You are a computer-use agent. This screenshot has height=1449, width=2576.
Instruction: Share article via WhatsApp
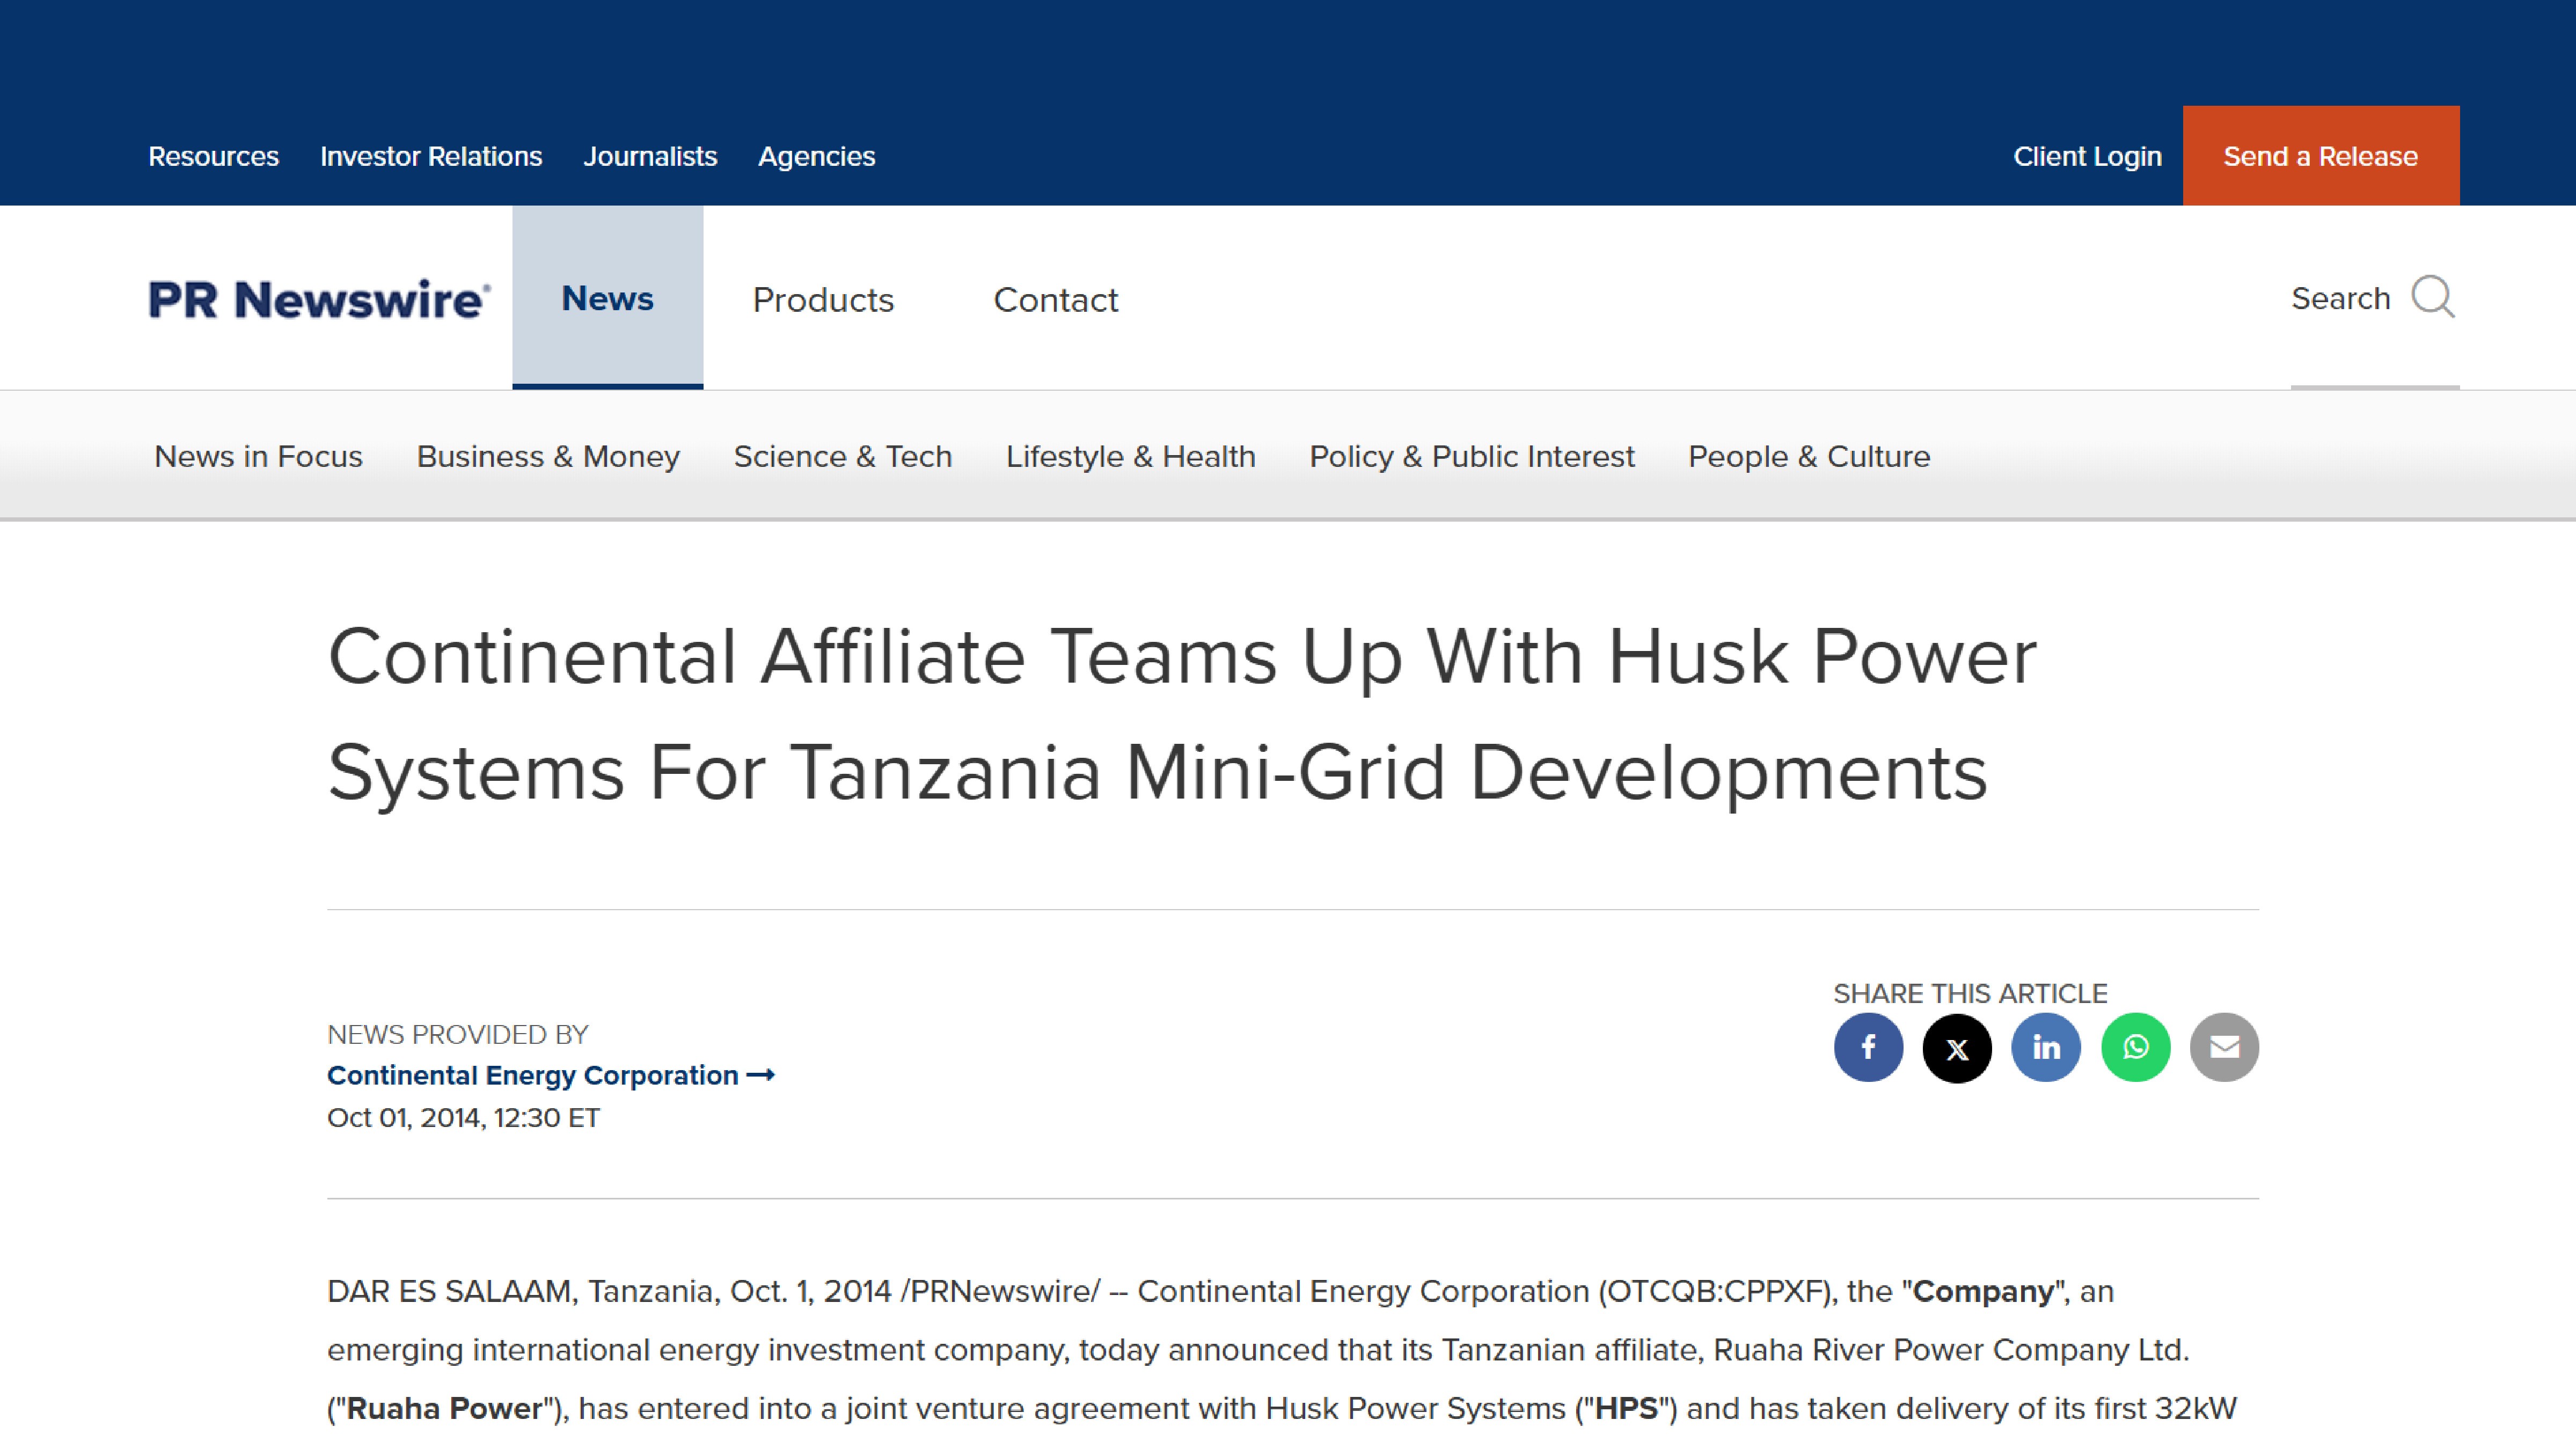pos(2135,1047)
